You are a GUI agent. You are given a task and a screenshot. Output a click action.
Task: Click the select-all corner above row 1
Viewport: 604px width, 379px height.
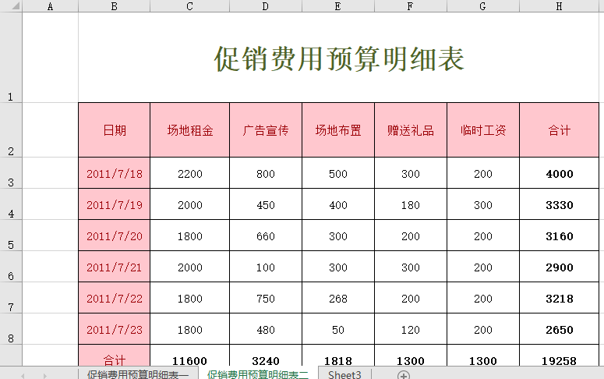pyautogui.click(x=11, y=6)
